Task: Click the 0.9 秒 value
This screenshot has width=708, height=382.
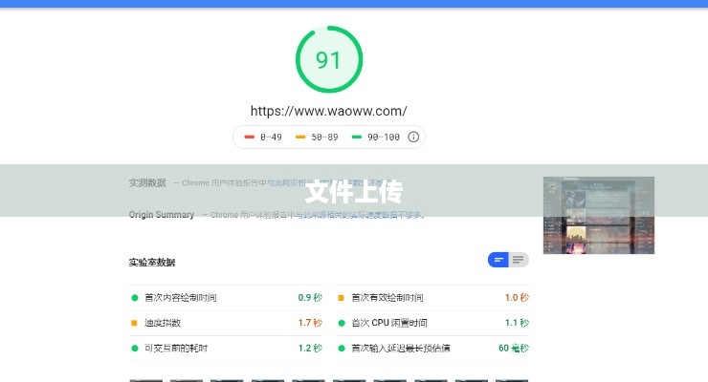Action: coord(310,297)
